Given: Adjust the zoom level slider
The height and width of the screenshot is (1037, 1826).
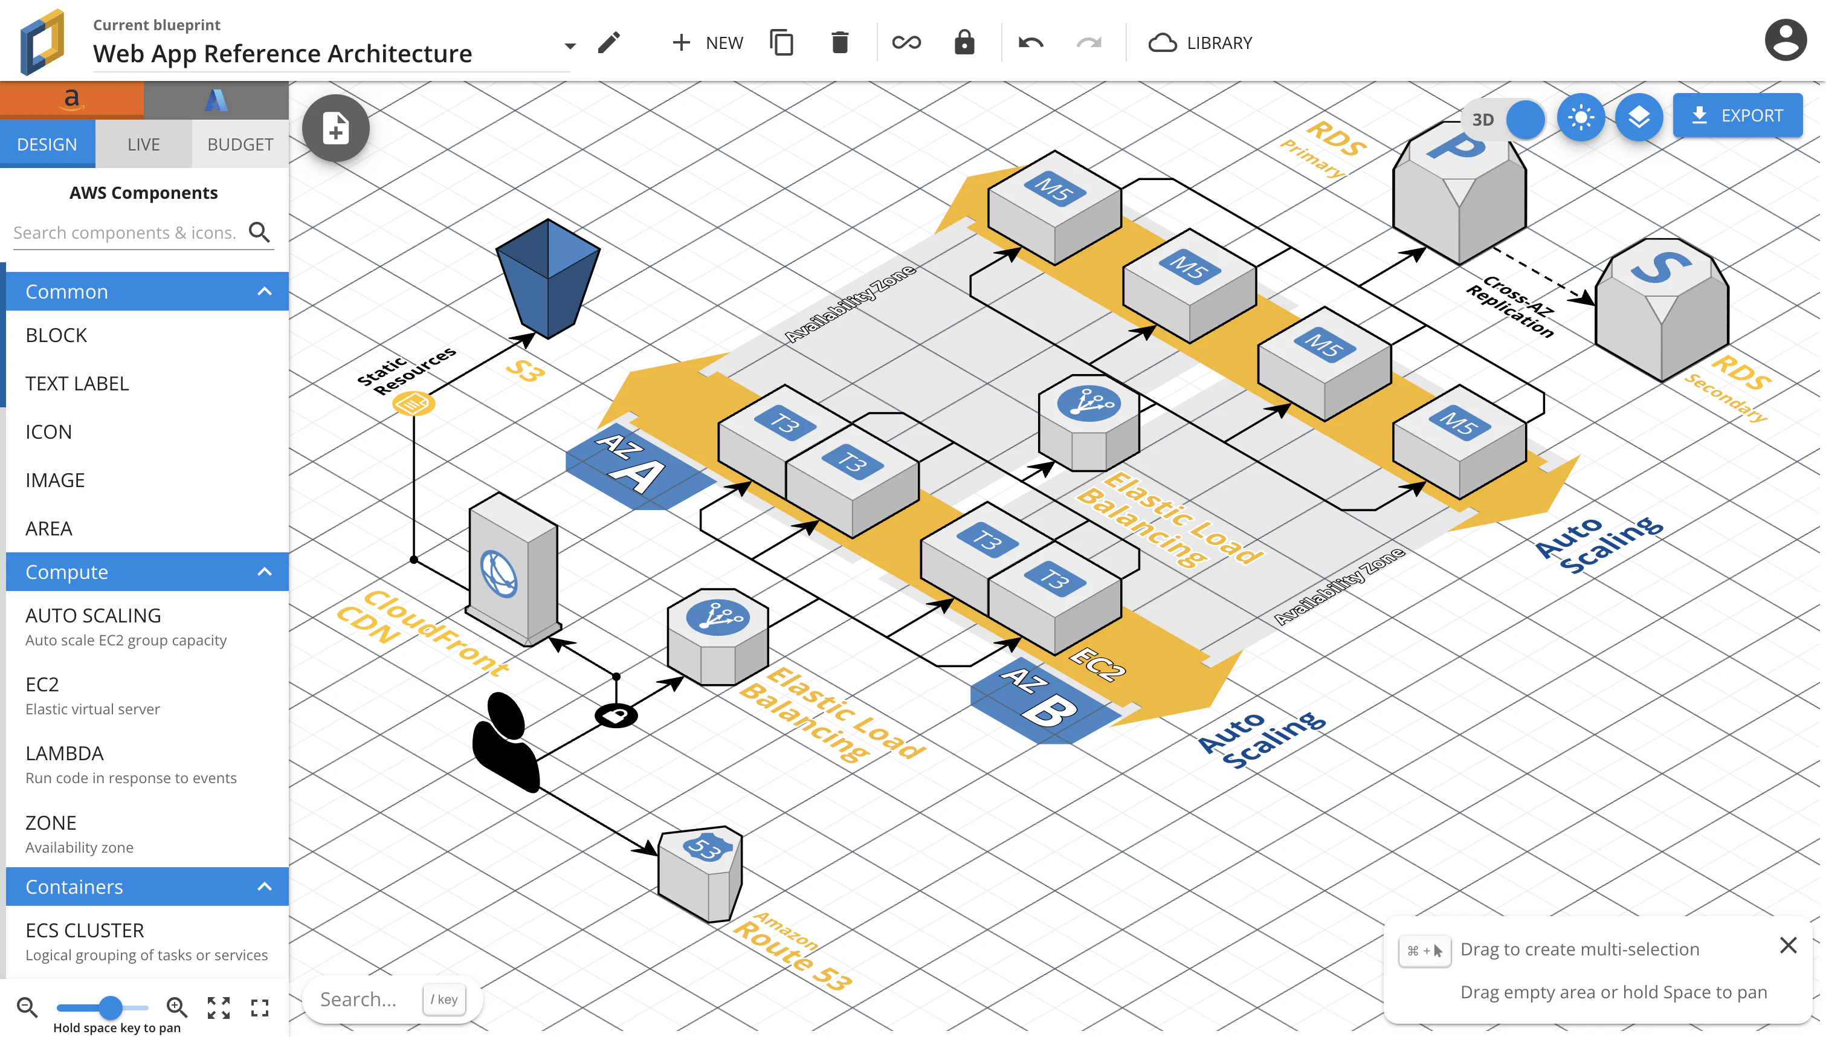Looking at the screenshot, I should (109, 1007).
